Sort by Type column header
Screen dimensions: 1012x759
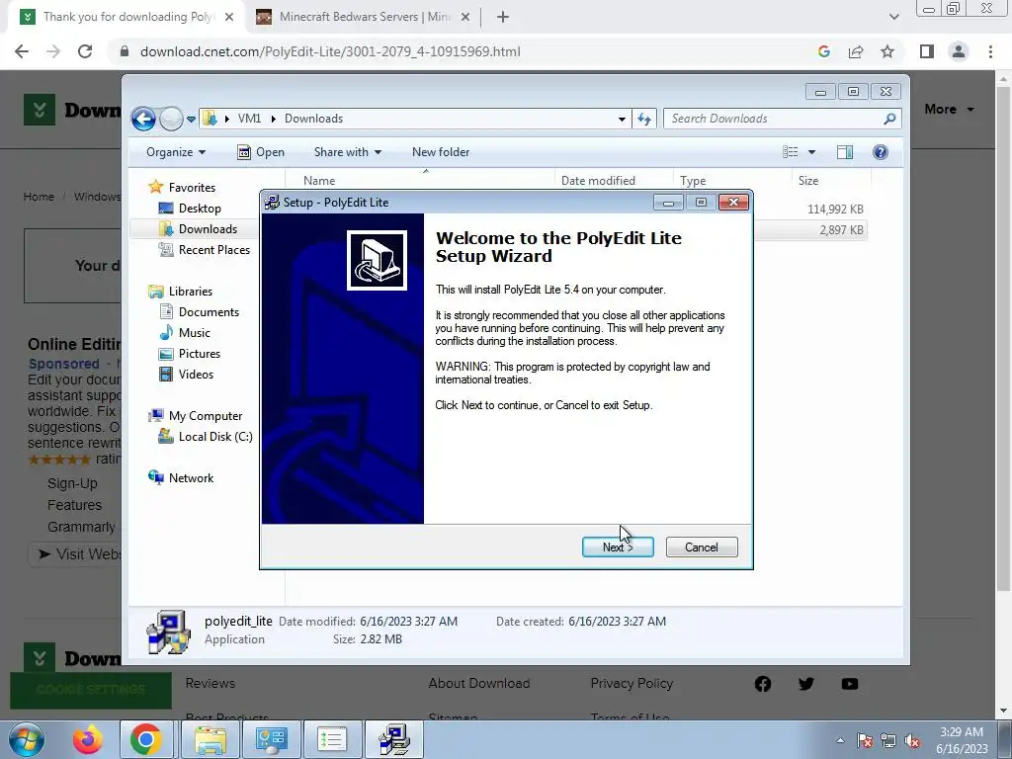693,181
